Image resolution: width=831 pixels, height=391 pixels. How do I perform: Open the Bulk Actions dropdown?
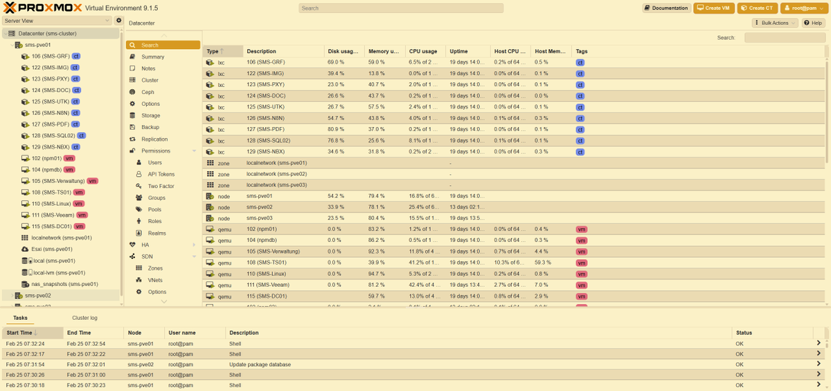775,23
